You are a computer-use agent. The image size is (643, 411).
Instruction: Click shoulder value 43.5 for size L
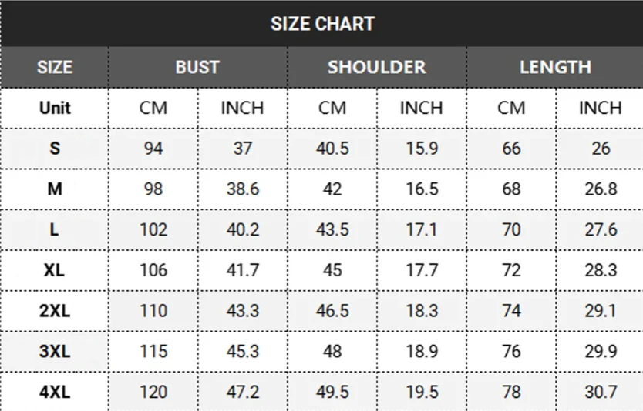332,229
